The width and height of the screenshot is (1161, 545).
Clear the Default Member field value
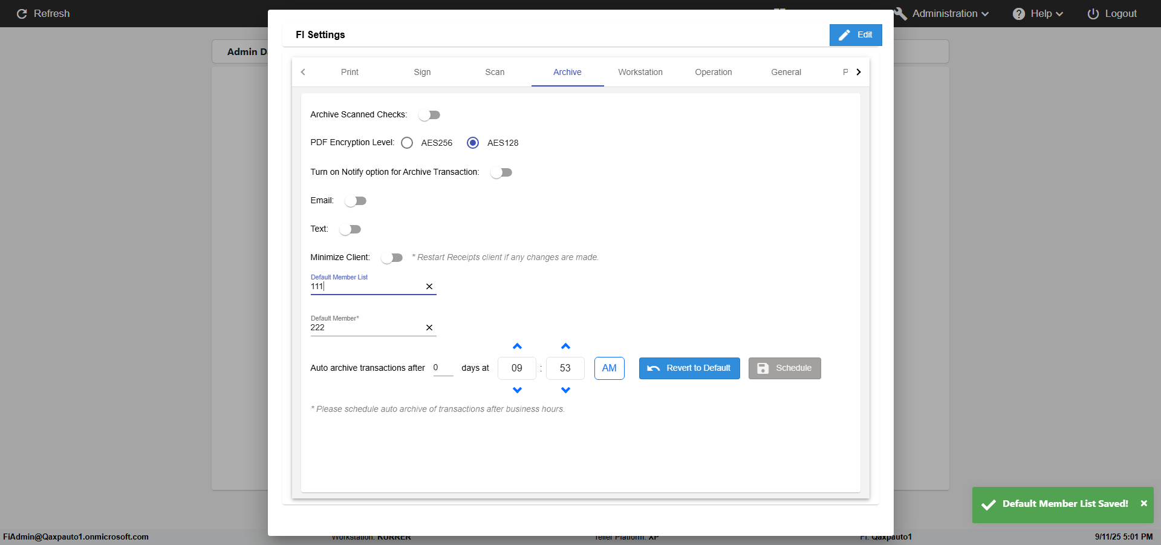pyautogui.click(x=429, y=328)
